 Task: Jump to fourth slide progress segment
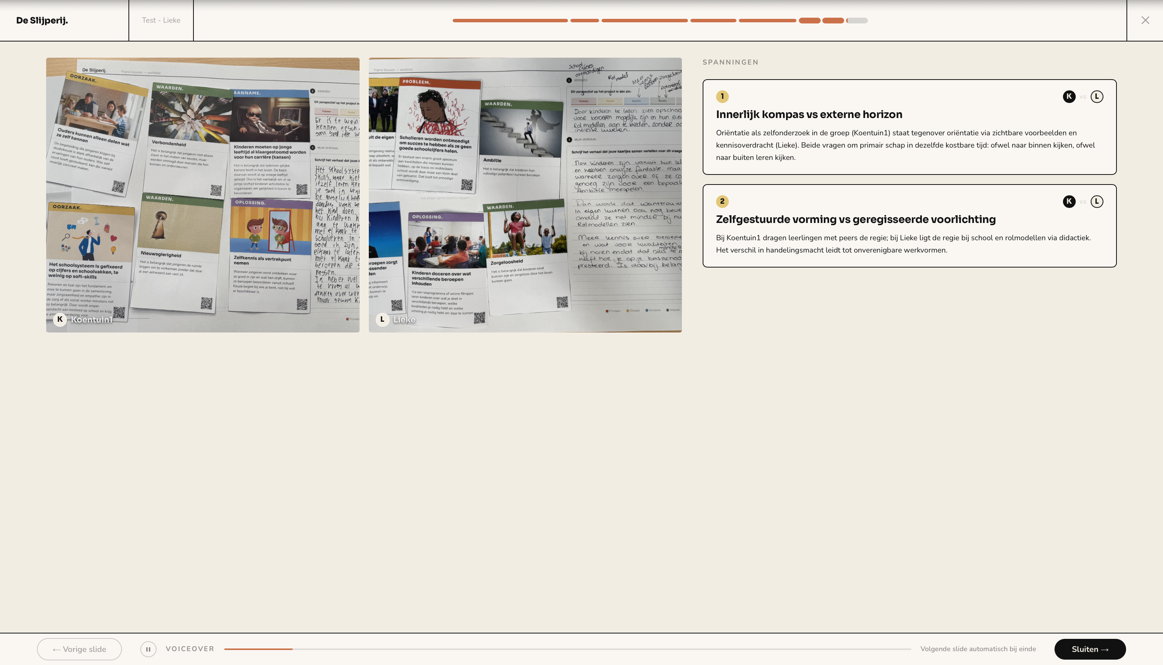click(713, 20)
